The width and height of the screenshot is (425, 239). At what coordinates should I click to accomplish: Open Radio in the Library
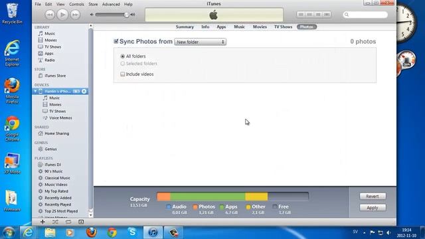50,60
